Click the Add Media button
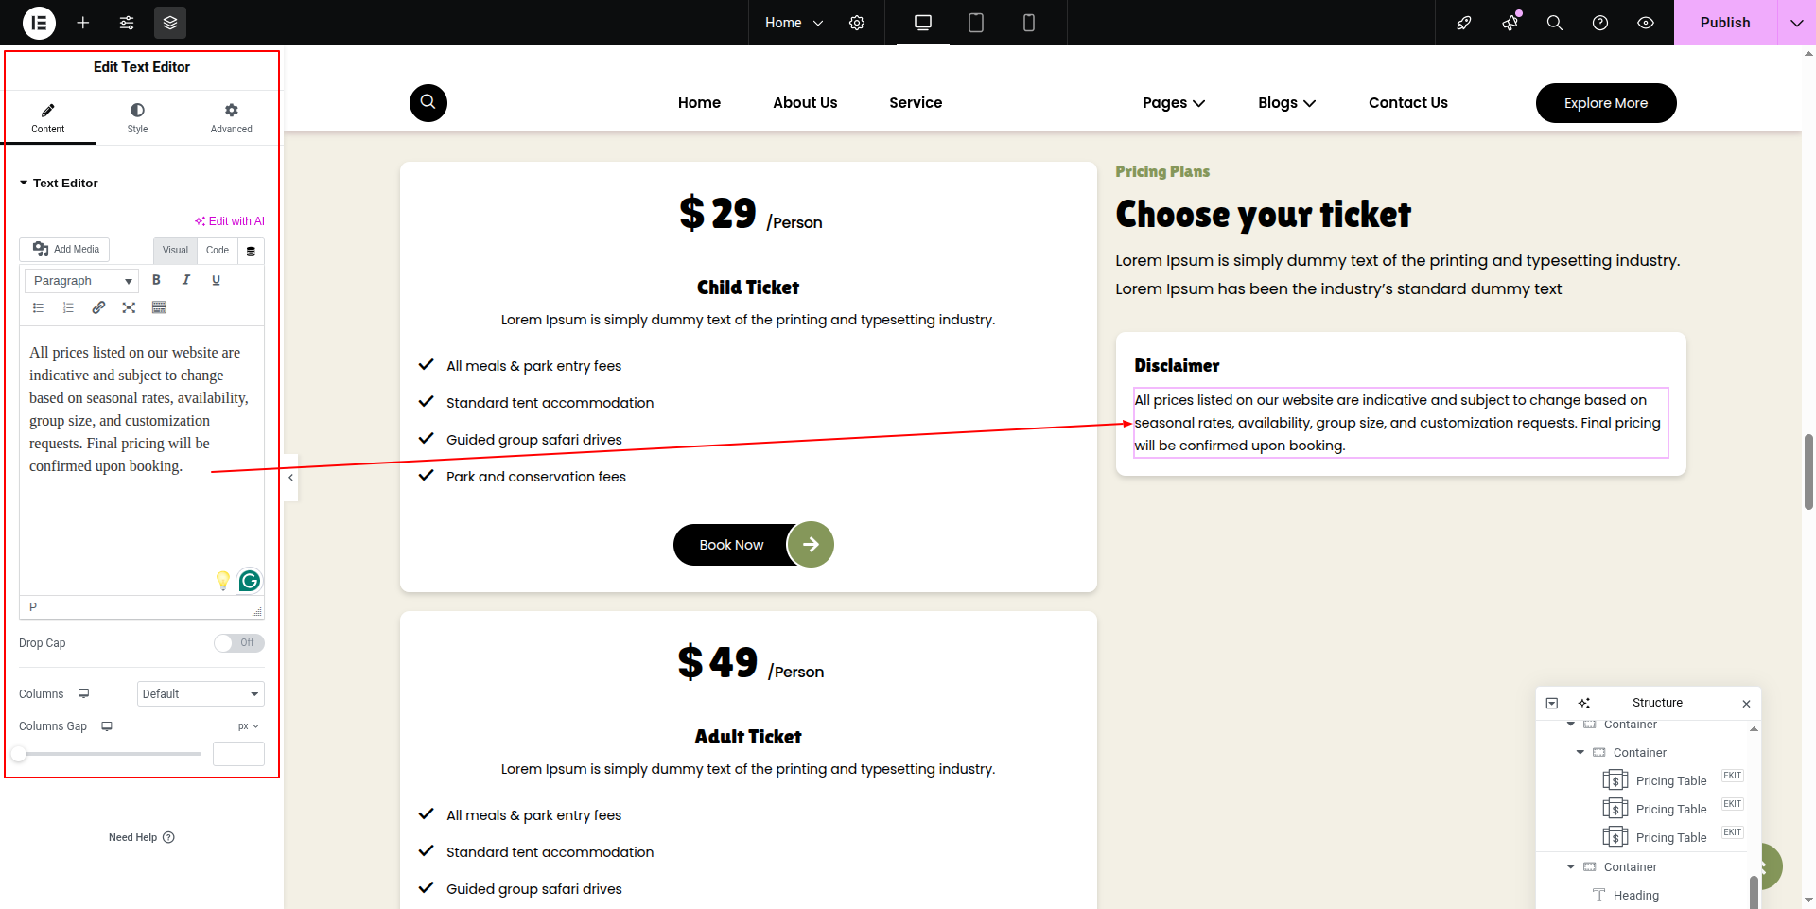The image size is (1816, 909). [x=65, y=250]
